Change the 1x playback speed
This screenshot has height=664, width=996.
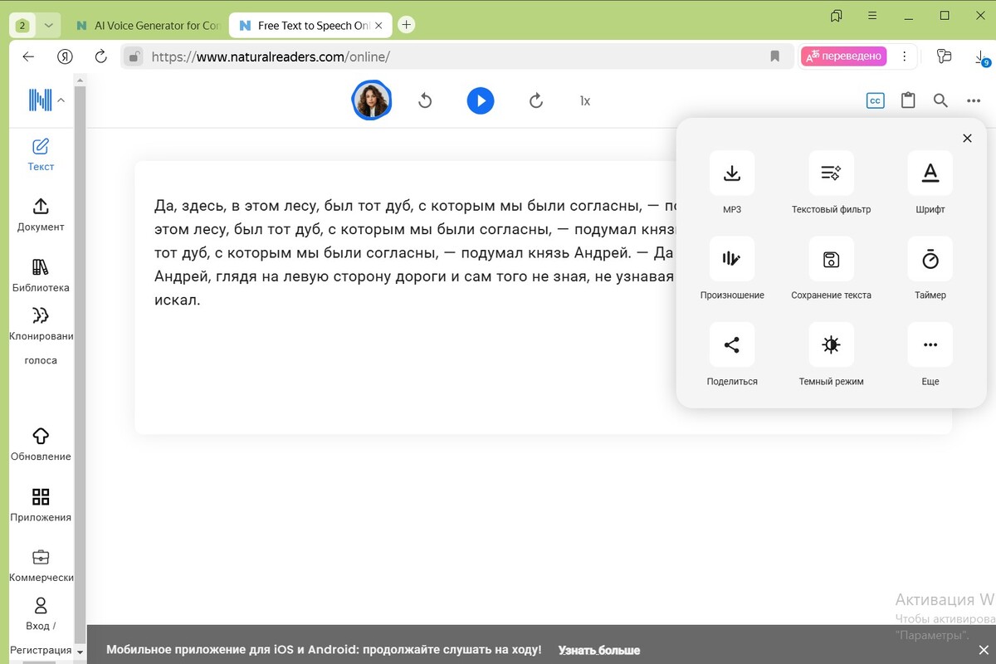click(x=585, y=101)
